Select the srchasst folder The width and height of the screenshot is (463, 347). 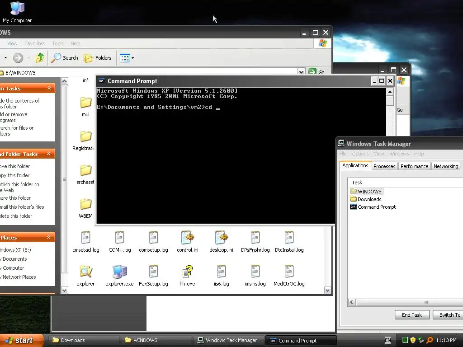tap(85, 174)
